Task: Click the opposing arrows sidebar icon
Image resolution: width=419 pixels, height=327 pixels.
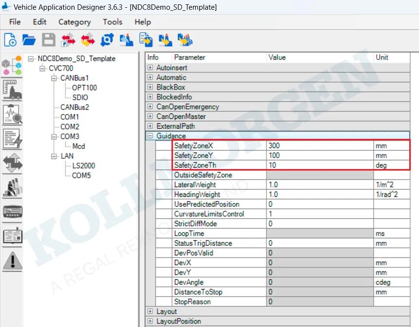Action: click(x=12, y=163)
